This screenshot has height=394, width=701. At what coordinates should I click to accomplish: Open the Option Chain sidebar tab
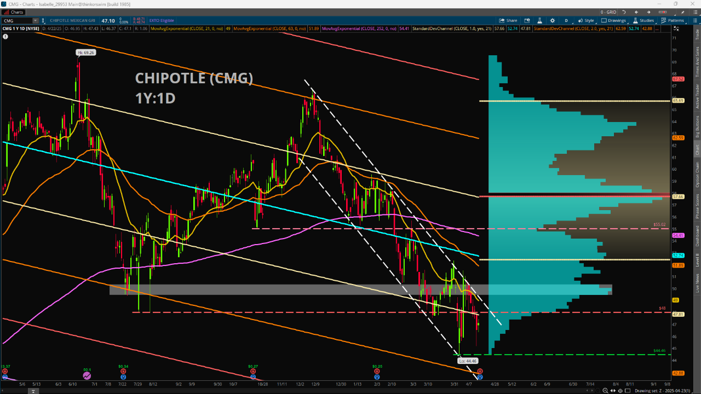697,175
